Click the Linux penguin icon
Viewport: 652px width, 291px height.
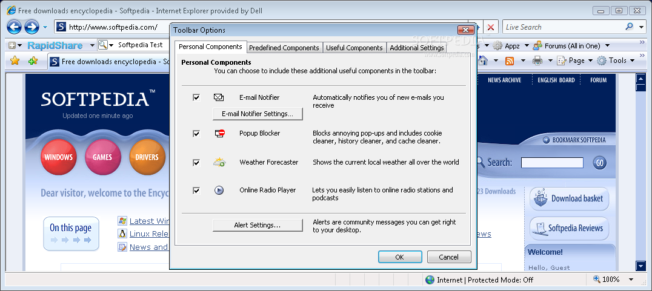122,234
